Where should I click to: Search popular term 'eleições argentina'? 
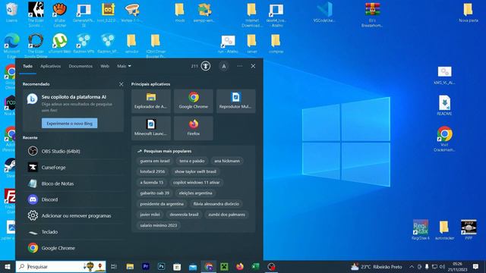(196, 193)
